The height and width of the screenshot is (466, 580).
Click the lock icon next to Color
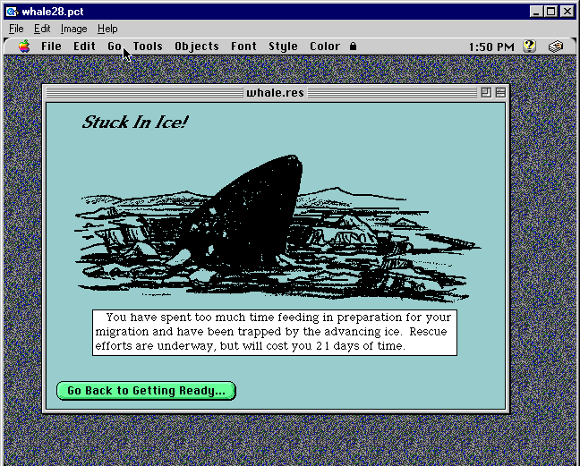(x=353, y=47)
